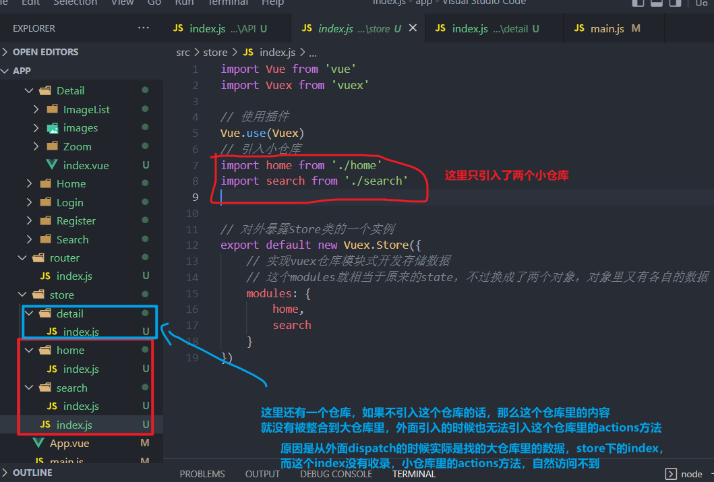Toggle the bottom panel layout icon
714x482 pixels.
(x=655, y=3)
